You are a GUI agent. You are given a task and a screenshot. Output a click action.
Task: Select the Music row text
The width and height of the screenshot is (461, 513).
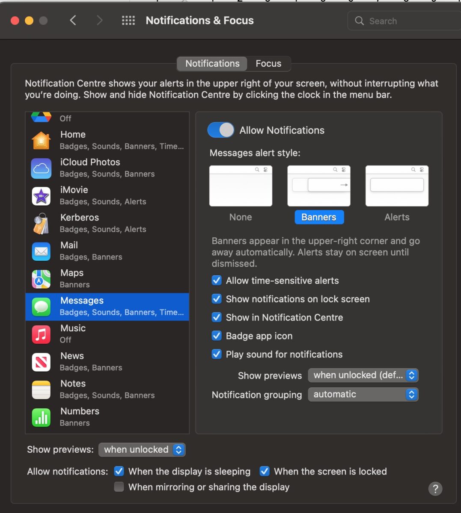73,334
